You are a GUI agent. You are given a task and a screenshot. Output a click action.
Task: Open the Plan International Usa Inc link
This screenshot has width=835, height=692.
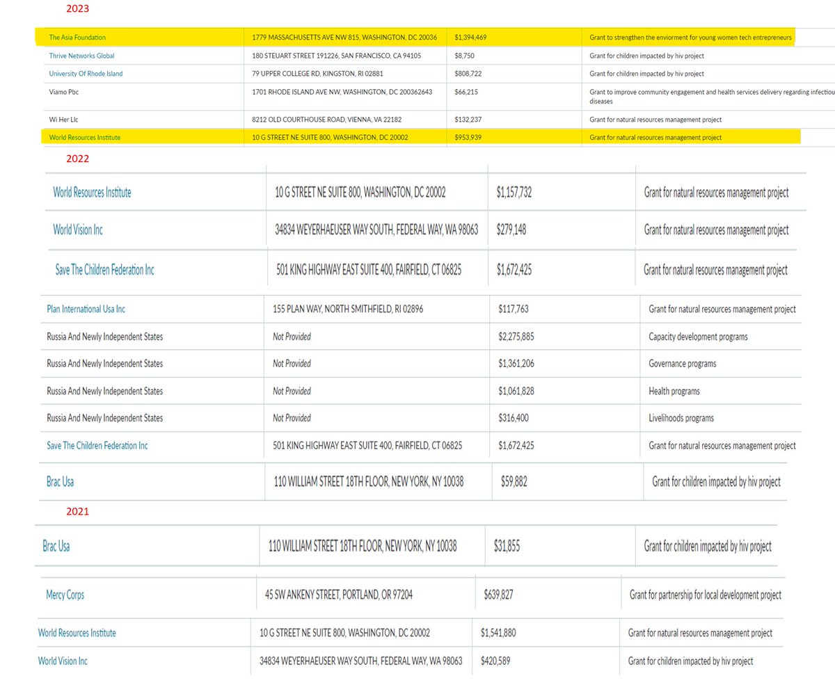(86, 309)
